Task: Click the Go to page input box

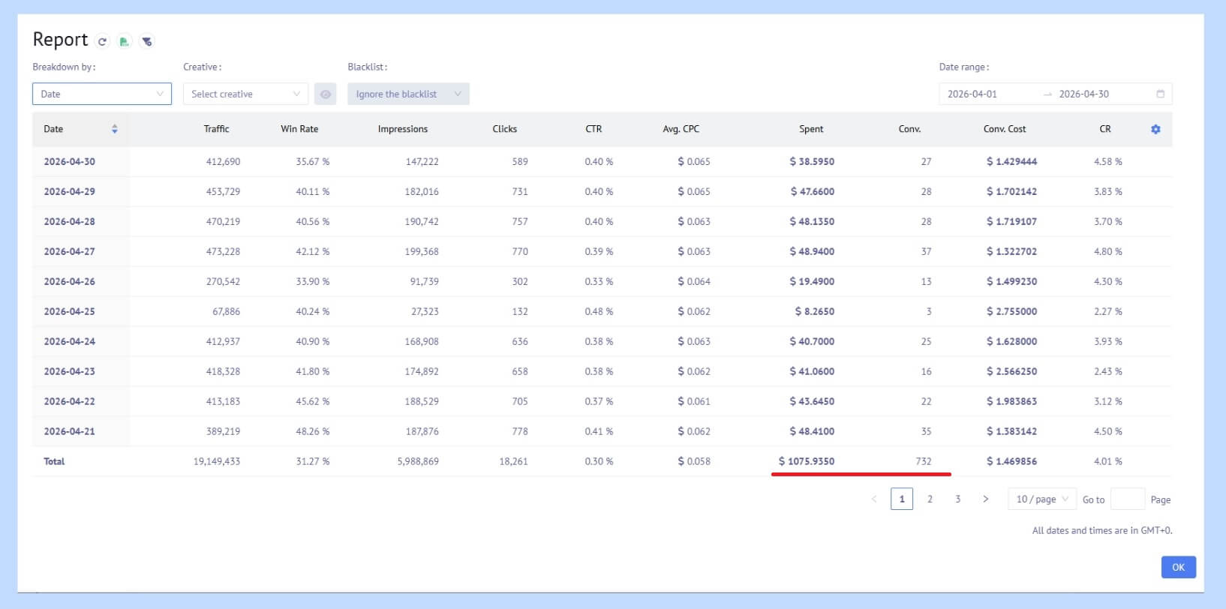Action: pyautogui.click(x=1127, y=499)
